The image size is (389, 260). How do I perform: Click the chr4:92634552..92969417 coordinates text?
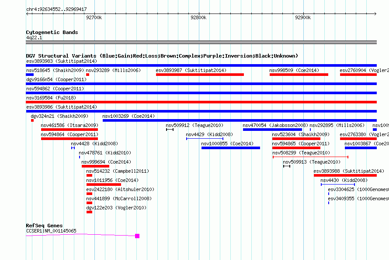click(56, 9)
